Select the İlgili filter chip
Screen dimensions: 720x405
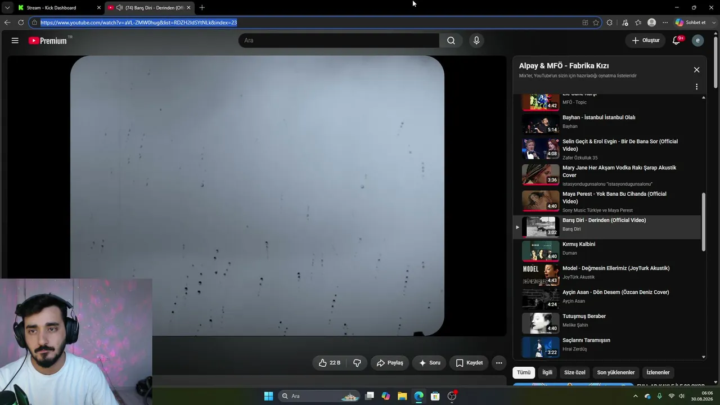(547, 372)
